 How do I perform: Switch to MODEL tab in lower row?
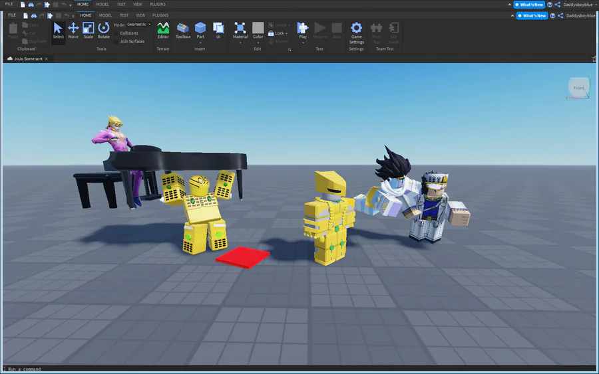tap(105, 16)
